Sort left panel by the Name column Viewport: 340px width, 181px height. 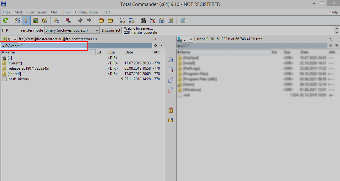pyautogui.click(x=48, y=52)
